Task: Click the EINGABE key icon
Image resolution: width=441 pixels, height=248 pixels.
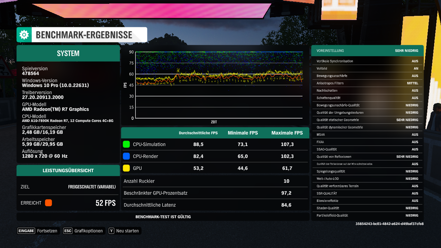Action: (x=26, y=231)
